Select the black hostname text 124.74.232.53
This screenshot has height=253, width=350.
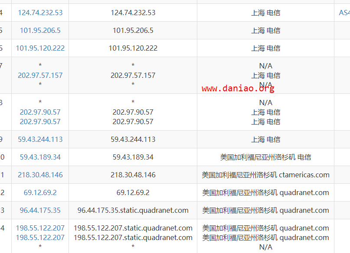click(133, 13)
